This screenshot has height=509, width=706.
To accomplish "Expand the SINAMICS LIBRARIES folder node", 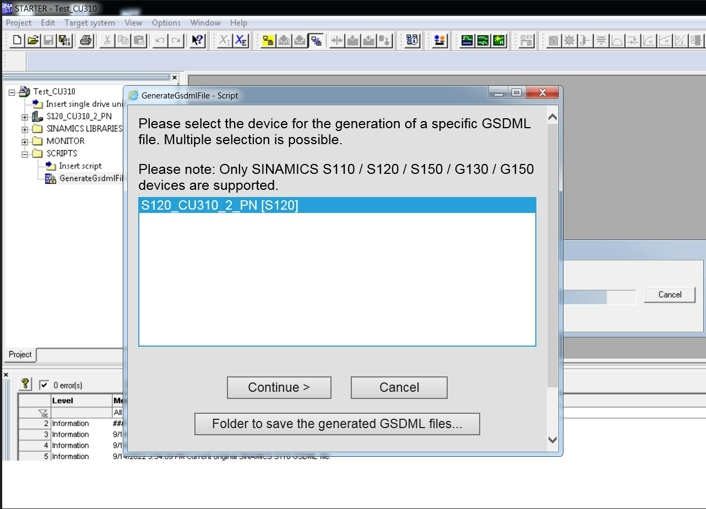I will [x=25, y=129].
